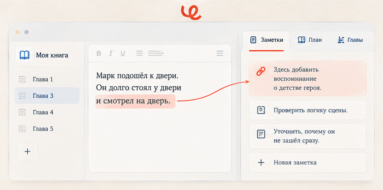Click the document icon beside Уточнить note
Image resolution: width=383 pixels, height=190 pixels.
tap(261, 134)
